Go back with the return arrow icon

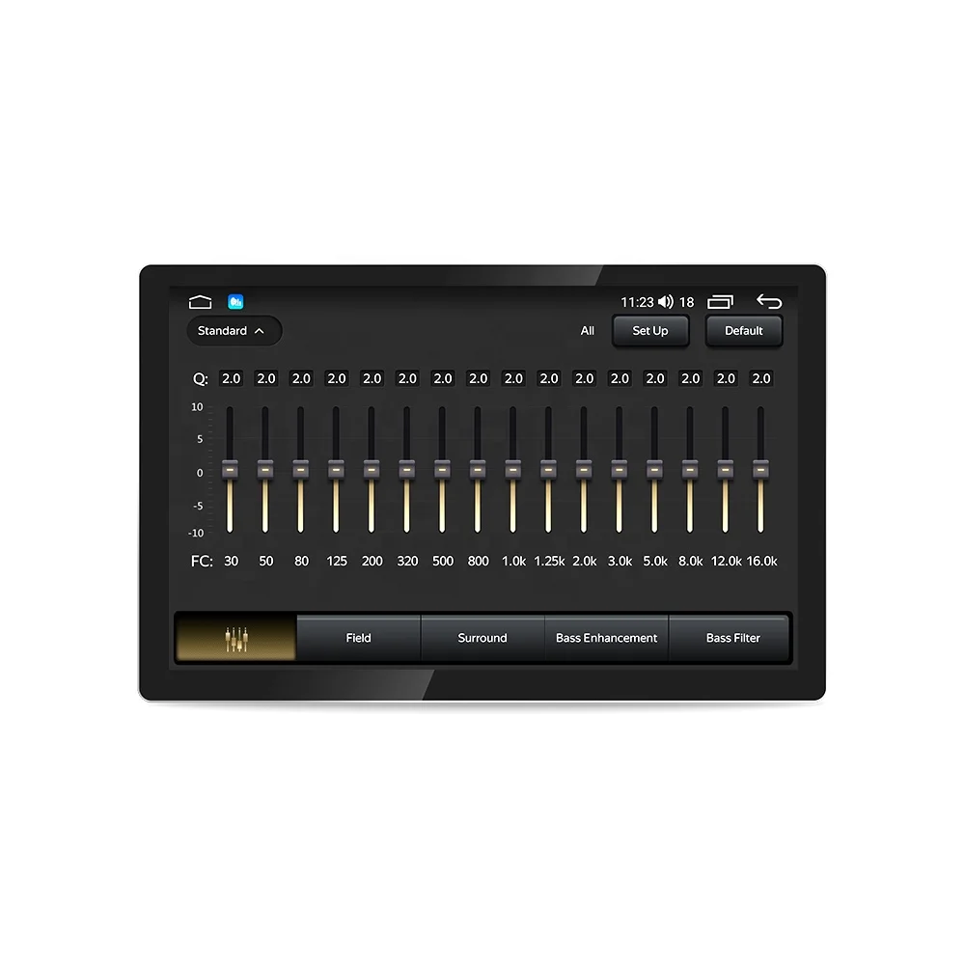coord(769,301)
